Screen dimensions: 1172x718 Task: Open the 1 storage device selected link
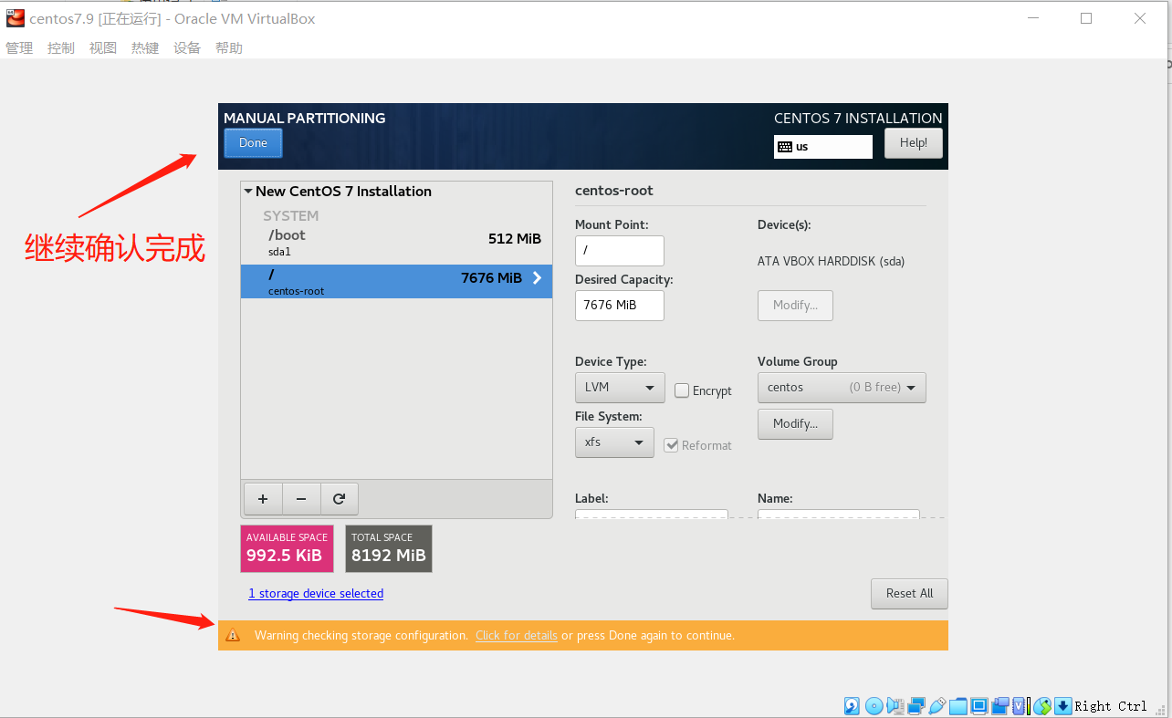click(316, 594)
